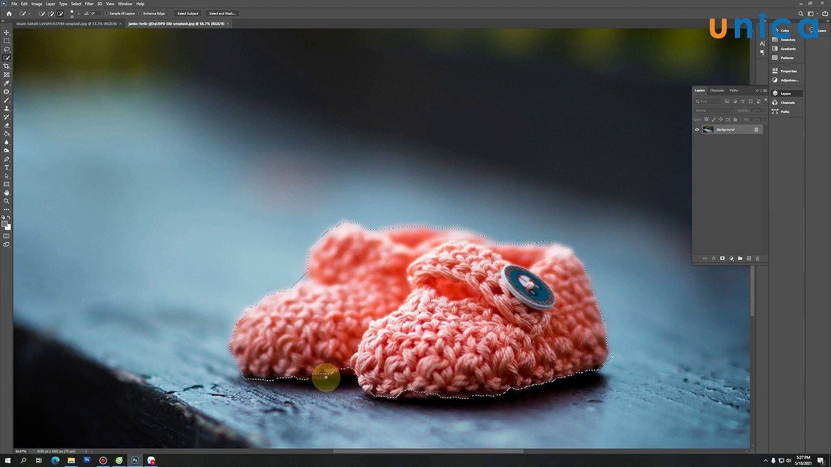Collapse the Layers panel with double arrows
The height and width of the screenshot is (467, 831).
tap(757, 90)
